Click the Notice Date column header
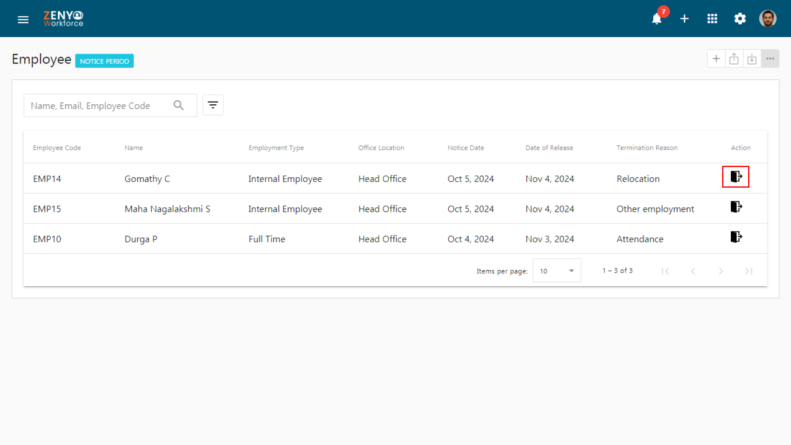Screen dimensions: 791x445 (466, 148)
